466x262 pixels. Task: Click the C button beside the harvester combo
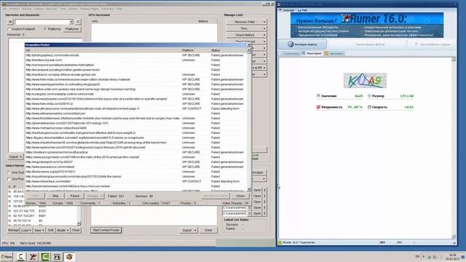pyautogui.click(x=78, y=22)
